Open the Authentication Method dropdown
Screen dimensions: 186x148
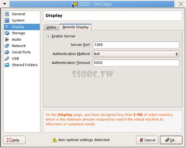pos(136,54)
